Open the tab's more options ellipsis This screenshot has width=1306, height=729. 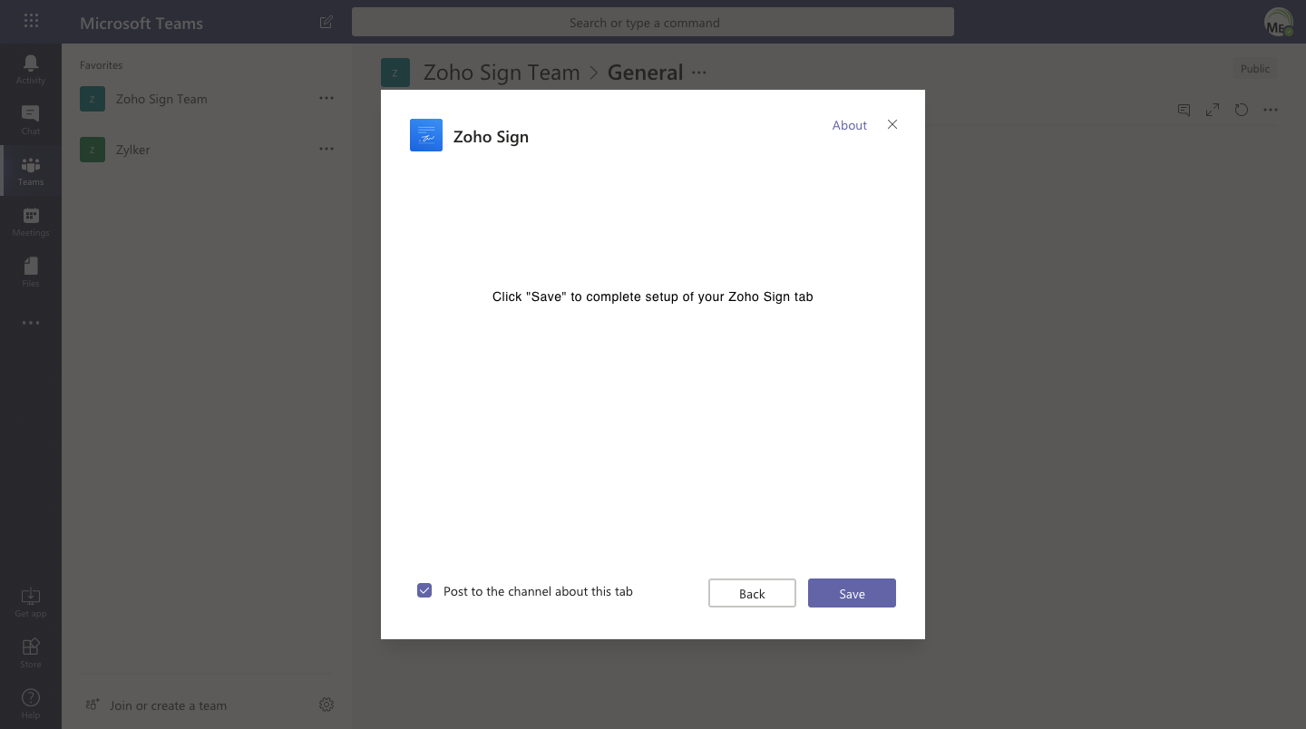[x=1271, y=110]
